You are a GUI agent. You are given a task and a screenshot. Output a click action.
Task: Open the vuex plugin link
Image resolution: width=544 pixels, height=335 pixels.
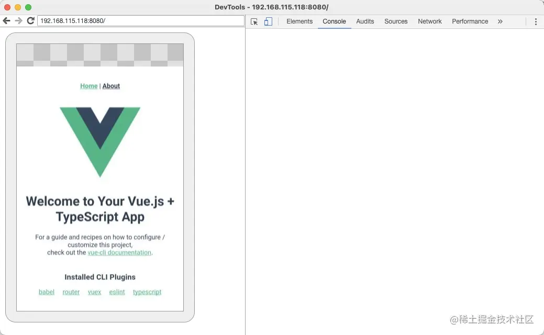(x=94, y=292)
